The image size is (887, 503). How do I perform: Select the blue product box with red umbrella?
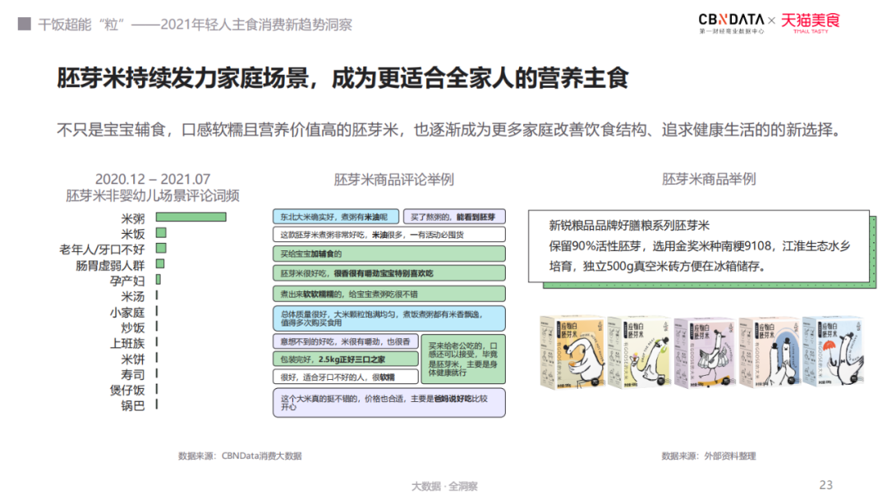tap(834, 351)
